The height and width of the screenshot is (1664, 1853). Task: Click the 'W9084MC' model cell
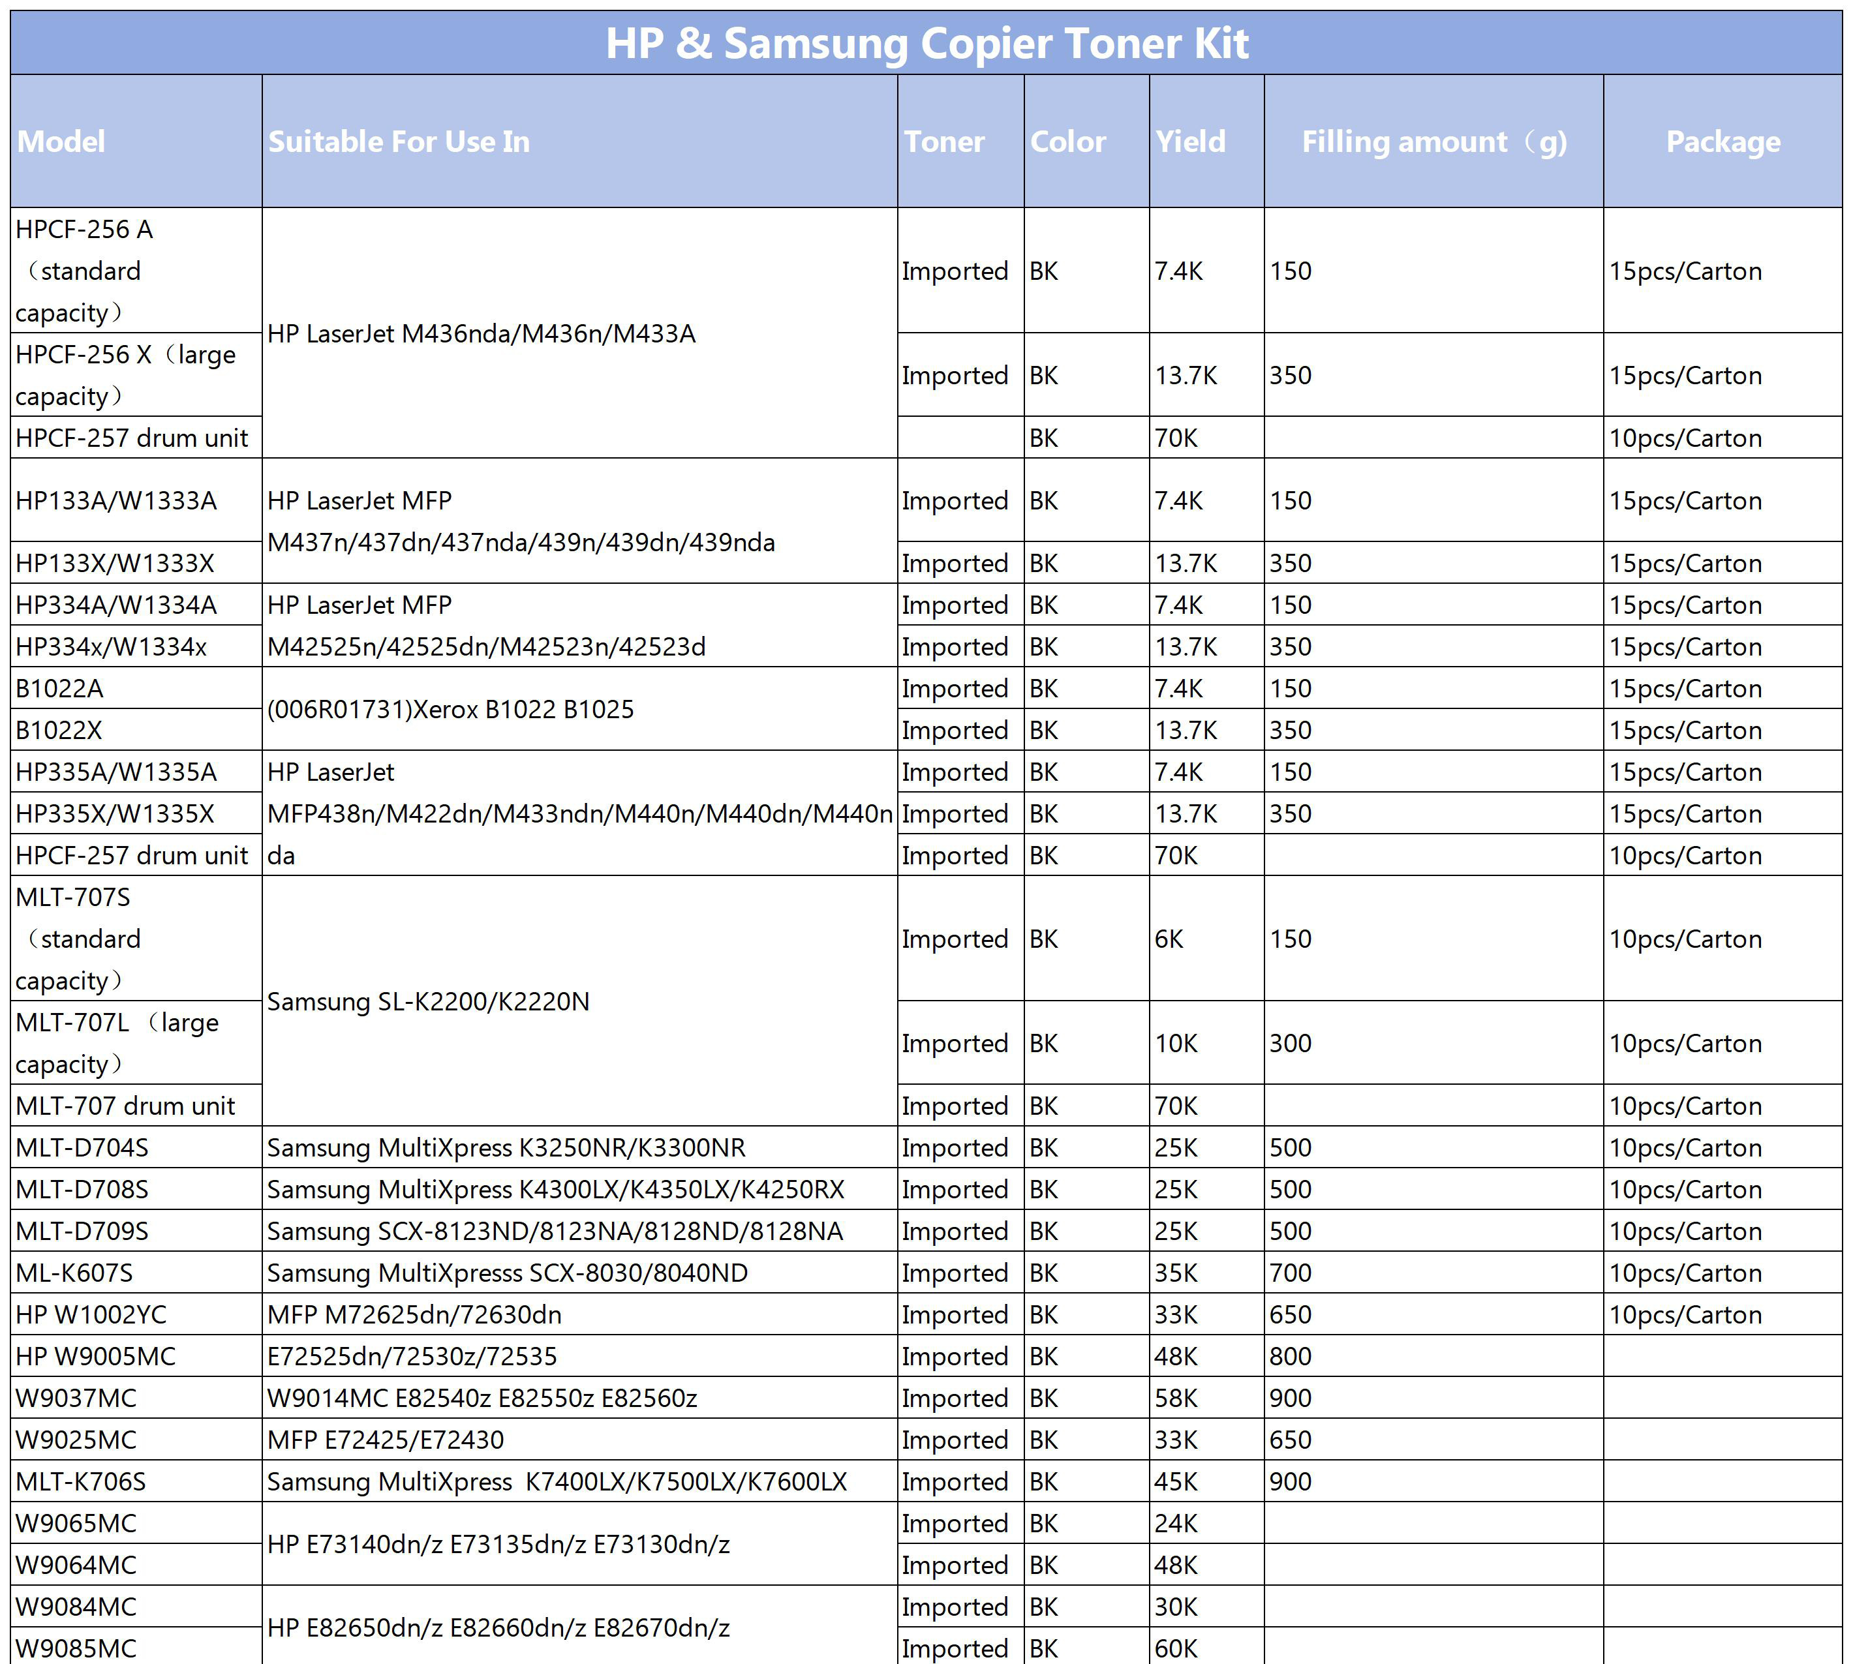coord(136,1607)
